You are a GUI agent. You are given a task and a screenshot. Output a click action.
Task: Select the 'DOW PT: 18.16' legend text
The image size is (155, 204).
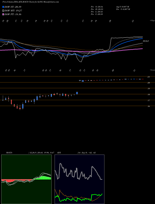pyautogui.click(x=13, y=14)
